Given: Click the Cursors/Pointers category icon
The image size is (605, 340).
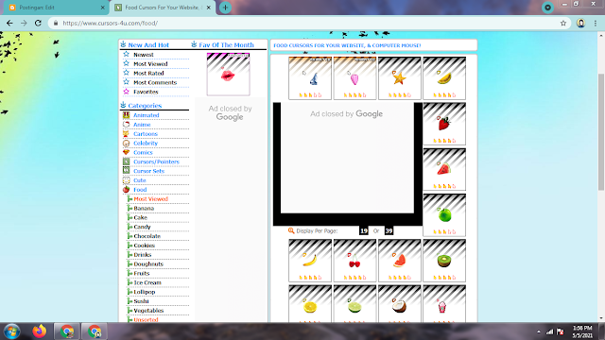Looking at the screenshot, I should click(x=126, y=161).
